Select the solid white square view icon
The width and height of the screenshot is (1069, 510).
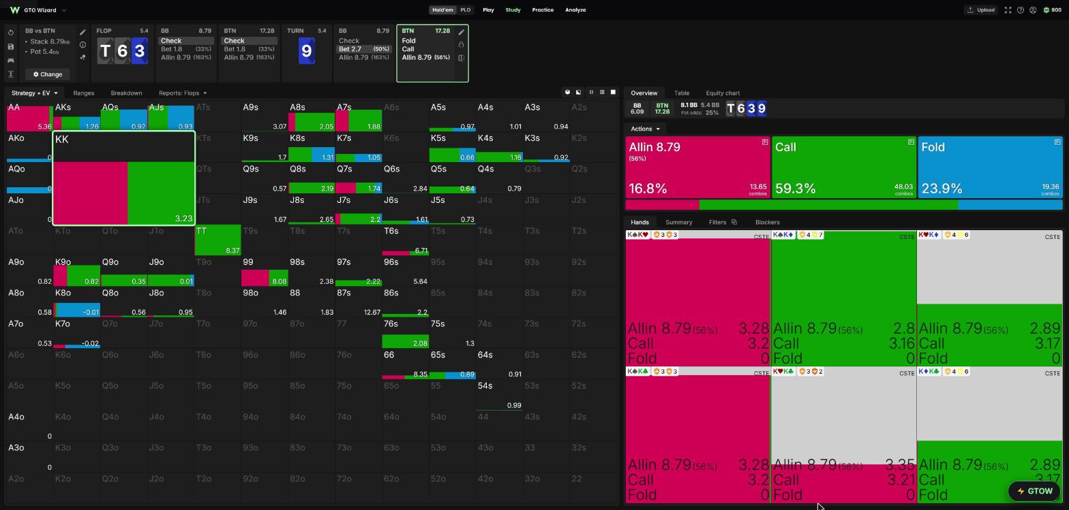click(x=613, y=93)
